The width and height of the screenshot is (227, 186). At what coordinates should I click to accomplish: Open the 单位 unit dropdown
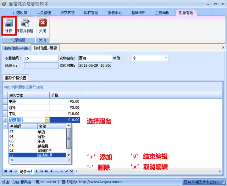click(x=166, y=58)
